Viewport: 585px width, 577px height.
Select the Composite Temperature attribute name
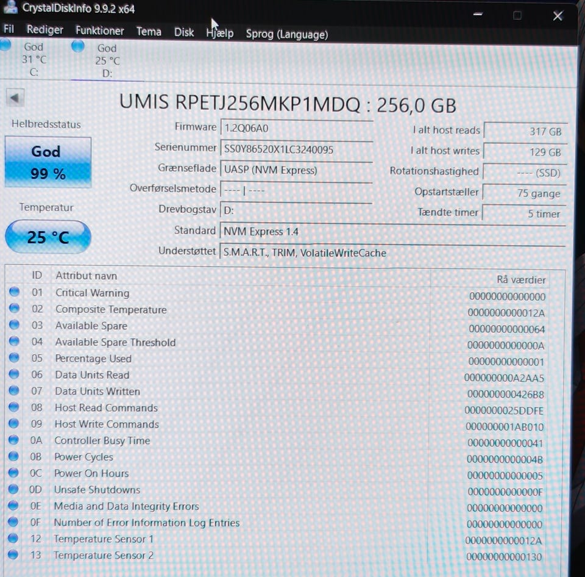[x=111, y=309]
